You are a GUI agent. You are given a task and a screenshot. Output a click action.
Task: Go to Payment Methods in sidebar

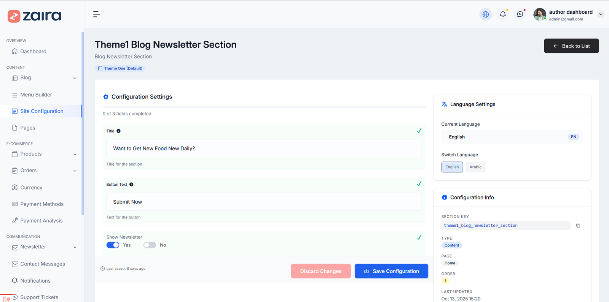coord(42,204)
